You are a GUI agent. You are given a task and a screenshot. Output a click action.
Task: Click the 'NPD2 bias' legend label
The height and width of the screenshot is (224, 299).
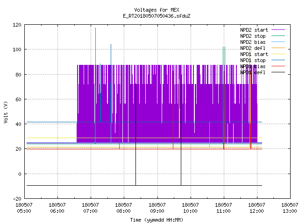pos(253,42)
